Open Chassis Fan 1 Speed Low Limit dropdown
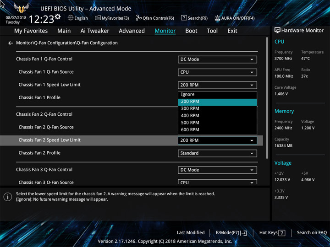330x247 pixels. (217, 85)
